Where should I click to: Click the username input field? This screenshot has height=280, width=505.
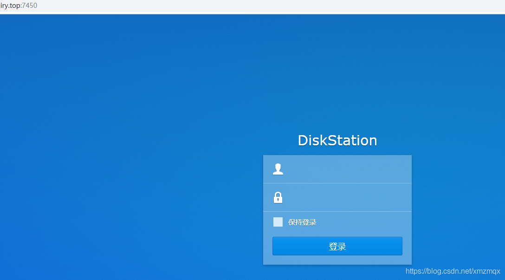(337, 169)
